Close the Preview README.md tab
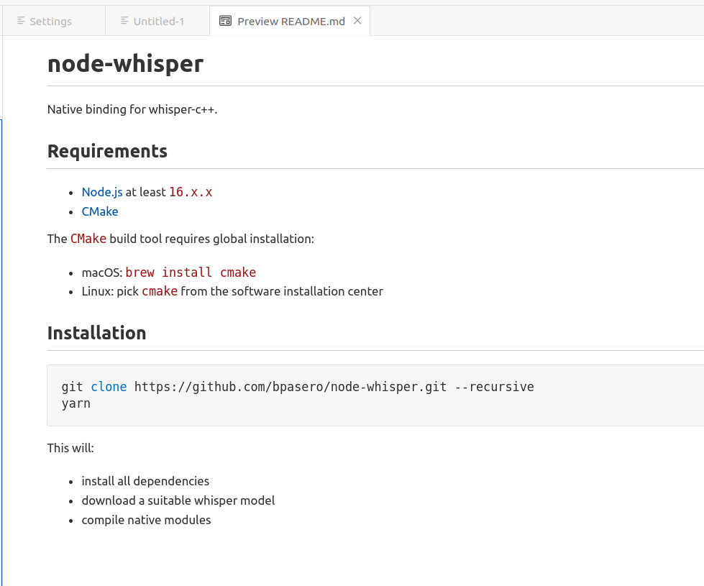Viewport: 704px width, 586px height. point(357,21)
